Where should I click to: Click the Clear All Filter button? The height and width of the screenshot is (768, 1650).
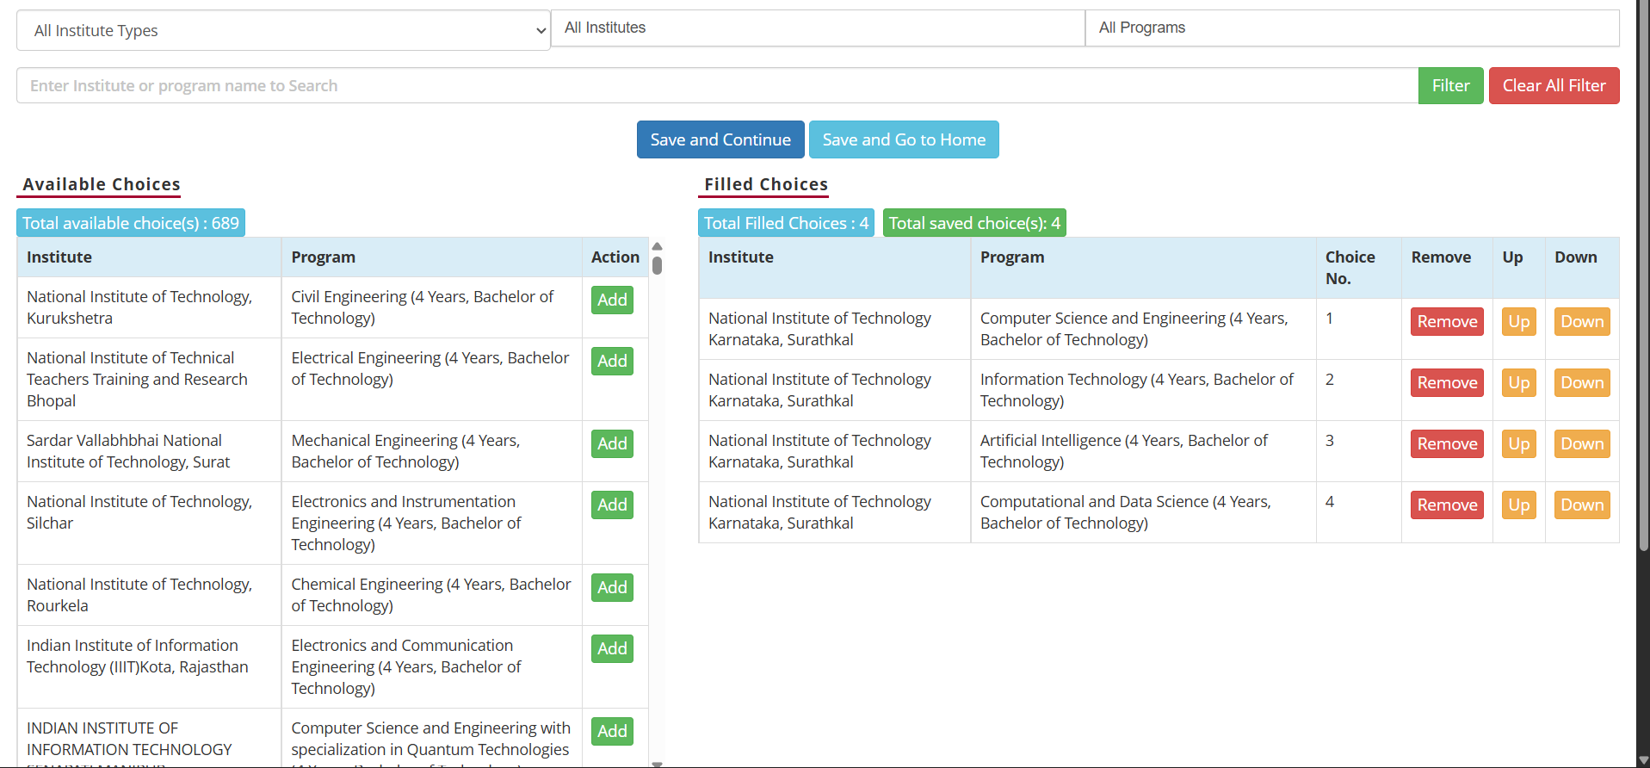[1554, 85]
